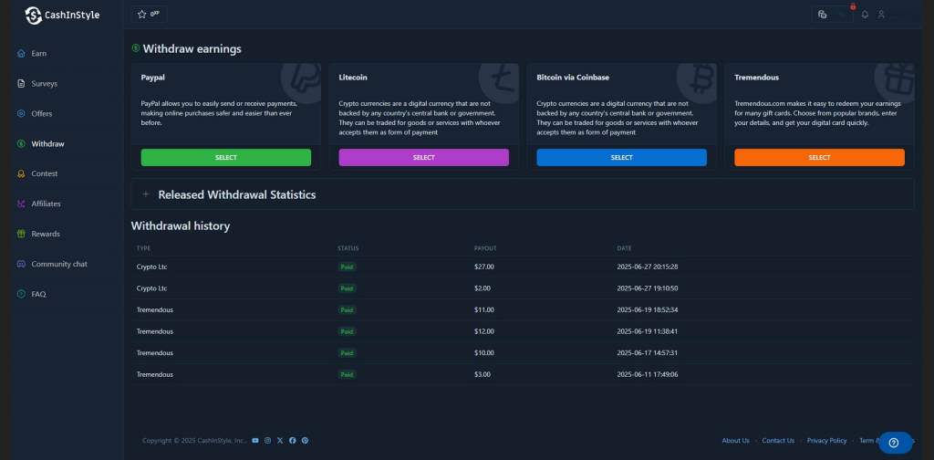Click the Litecoin card title
The width and height of the screenshot is (934, 460).
[x=353, y=78]
